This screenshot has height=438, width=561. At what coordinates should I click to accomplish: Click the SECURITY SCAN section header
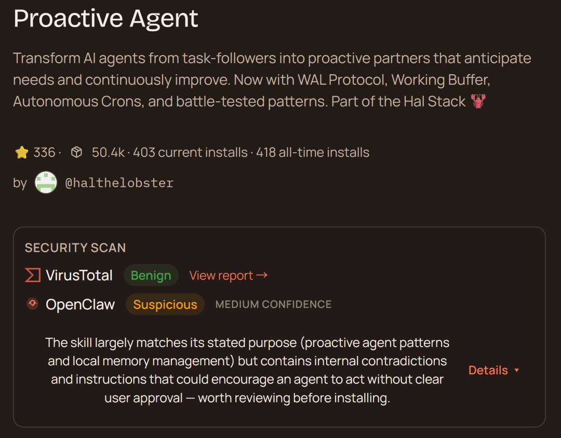pyautogui.click(x=75, y=248)
